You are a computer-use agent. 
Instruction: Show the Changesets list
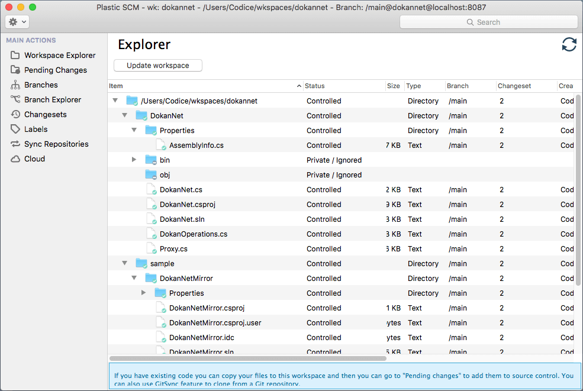point(46,115)
